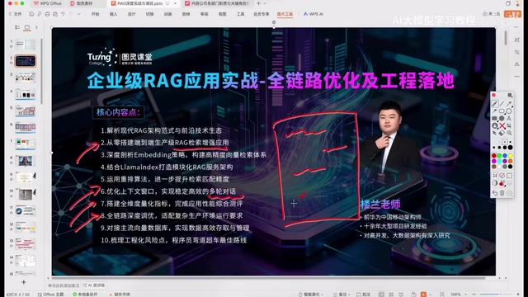This screenshot has height=297, width=528.
Task: Switch to outline view icon in slide panel
Action: coord(17,27)
